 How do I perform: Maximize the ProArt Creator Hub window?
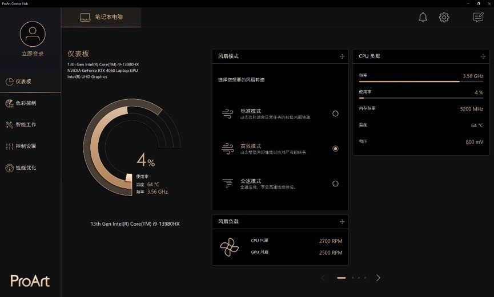(x=479, y=3)
